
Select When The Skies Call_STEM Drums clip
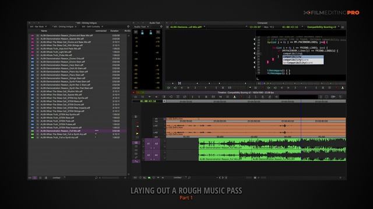click(x=62, y=105)
